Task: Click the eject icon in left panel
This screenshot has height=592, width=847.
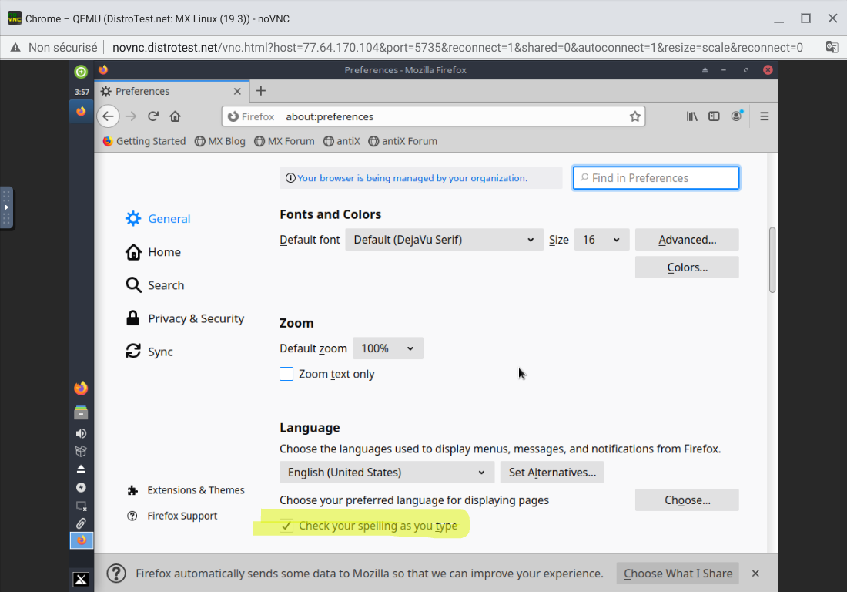Action: pyautogui.click(x=81, y=469)
